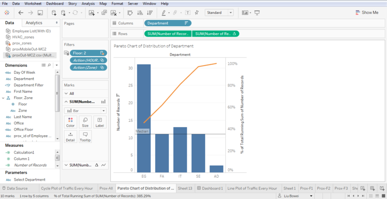Click the Add New Data Source icon
Image resolution: width=387 pixels, height=199 pixels.
tap(54, 13)
